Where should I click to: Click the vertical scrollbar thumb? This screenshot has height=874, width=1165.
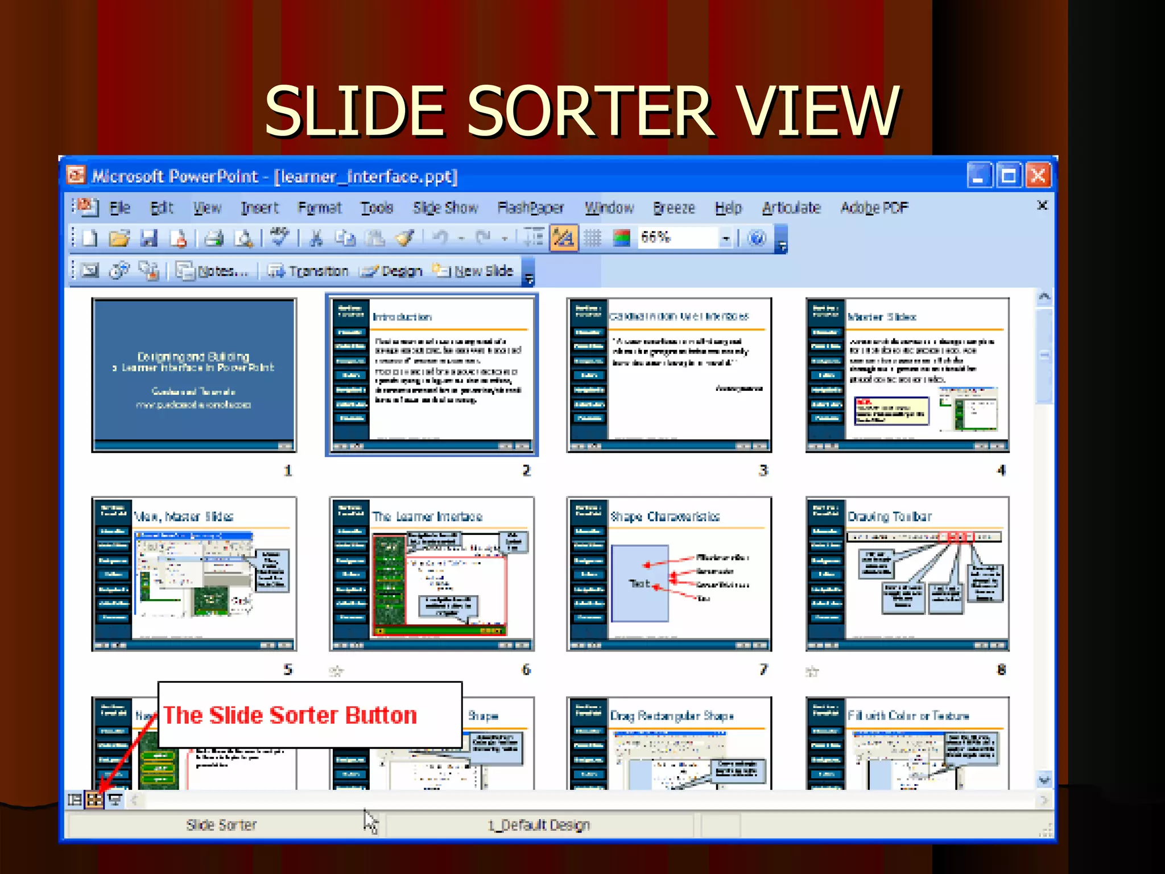pyautogui.click(x=1044, y=356)
